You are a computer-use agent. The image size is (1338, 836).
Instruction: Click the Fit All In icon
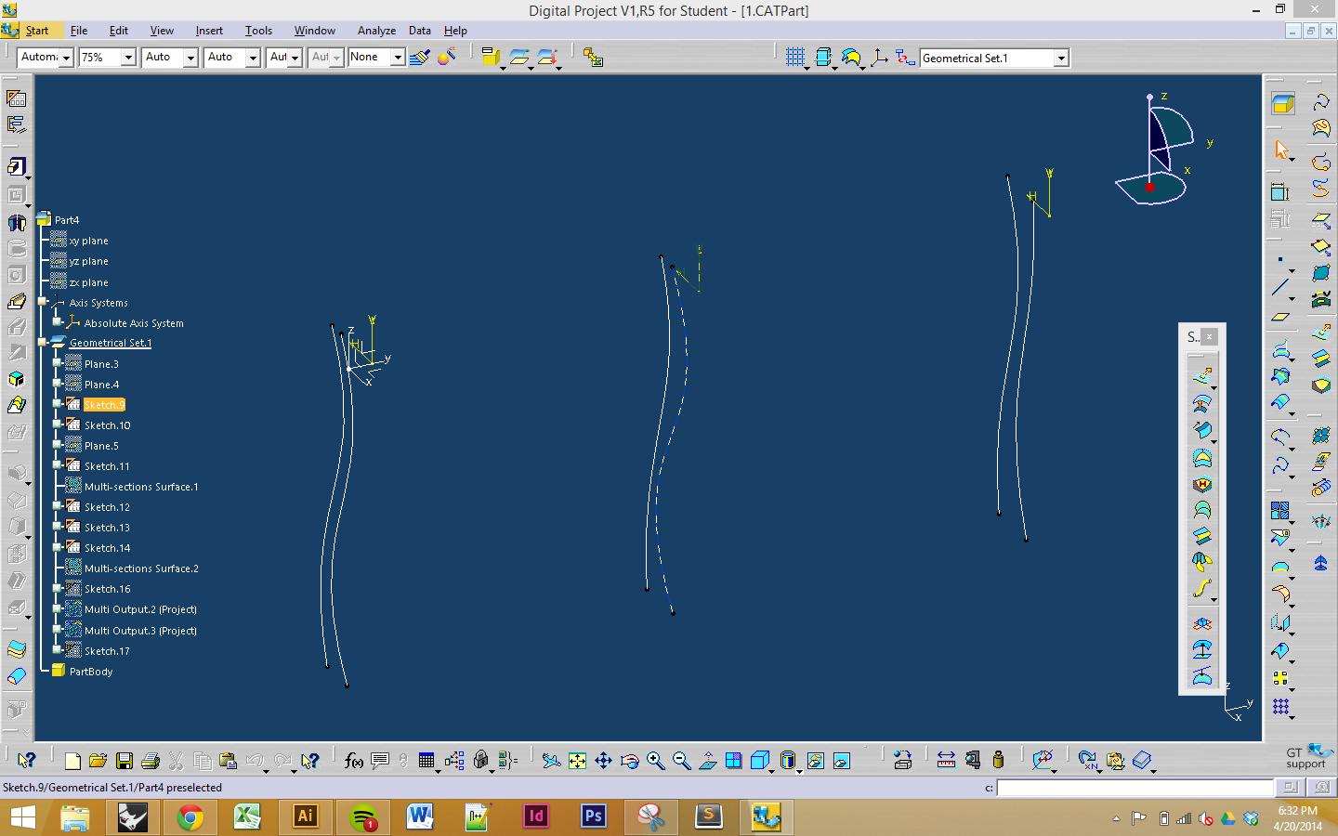[577, 761]
